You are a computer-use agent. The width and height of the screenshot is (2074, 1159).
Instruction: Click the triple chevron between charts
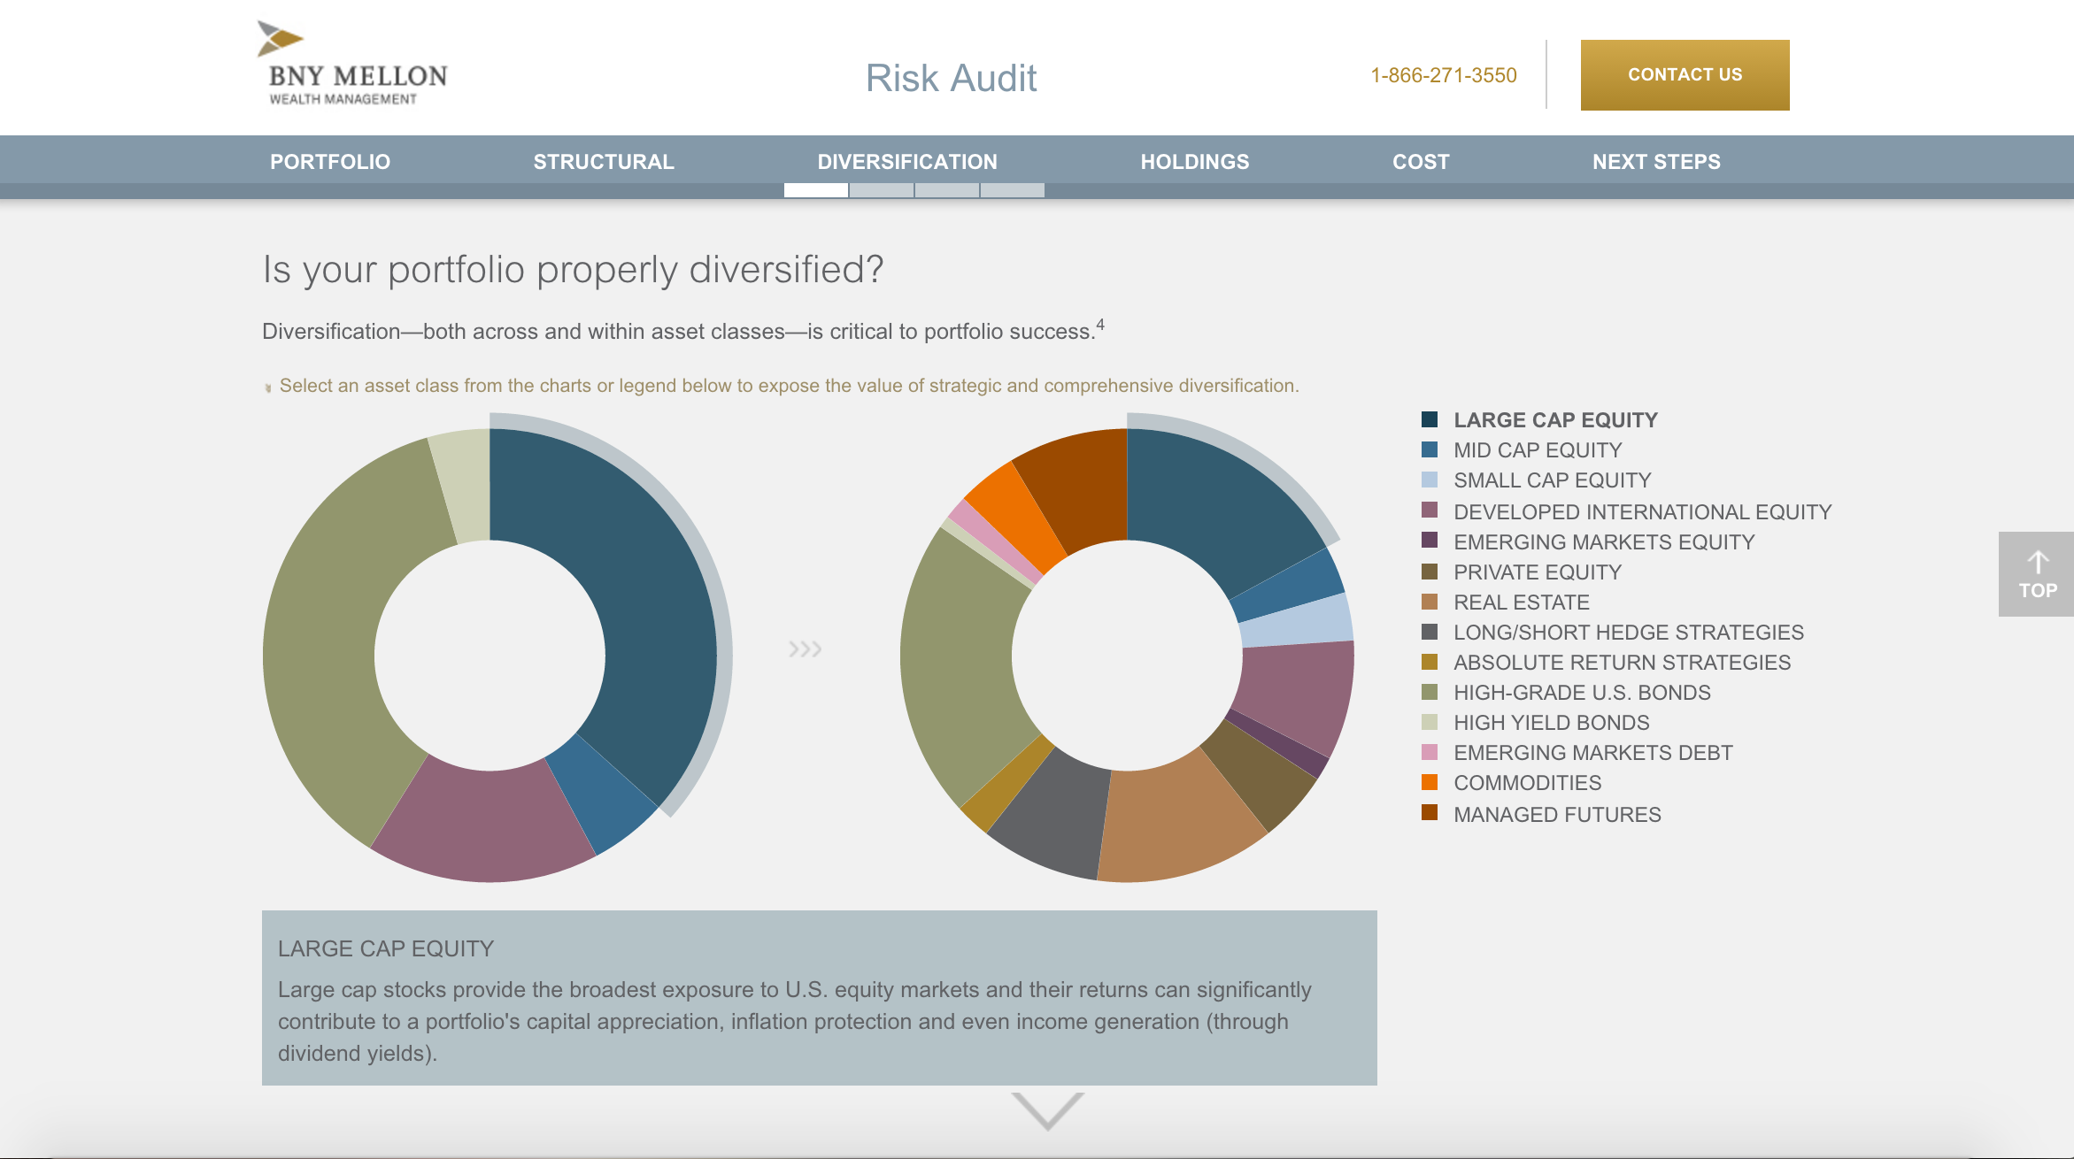805,649
